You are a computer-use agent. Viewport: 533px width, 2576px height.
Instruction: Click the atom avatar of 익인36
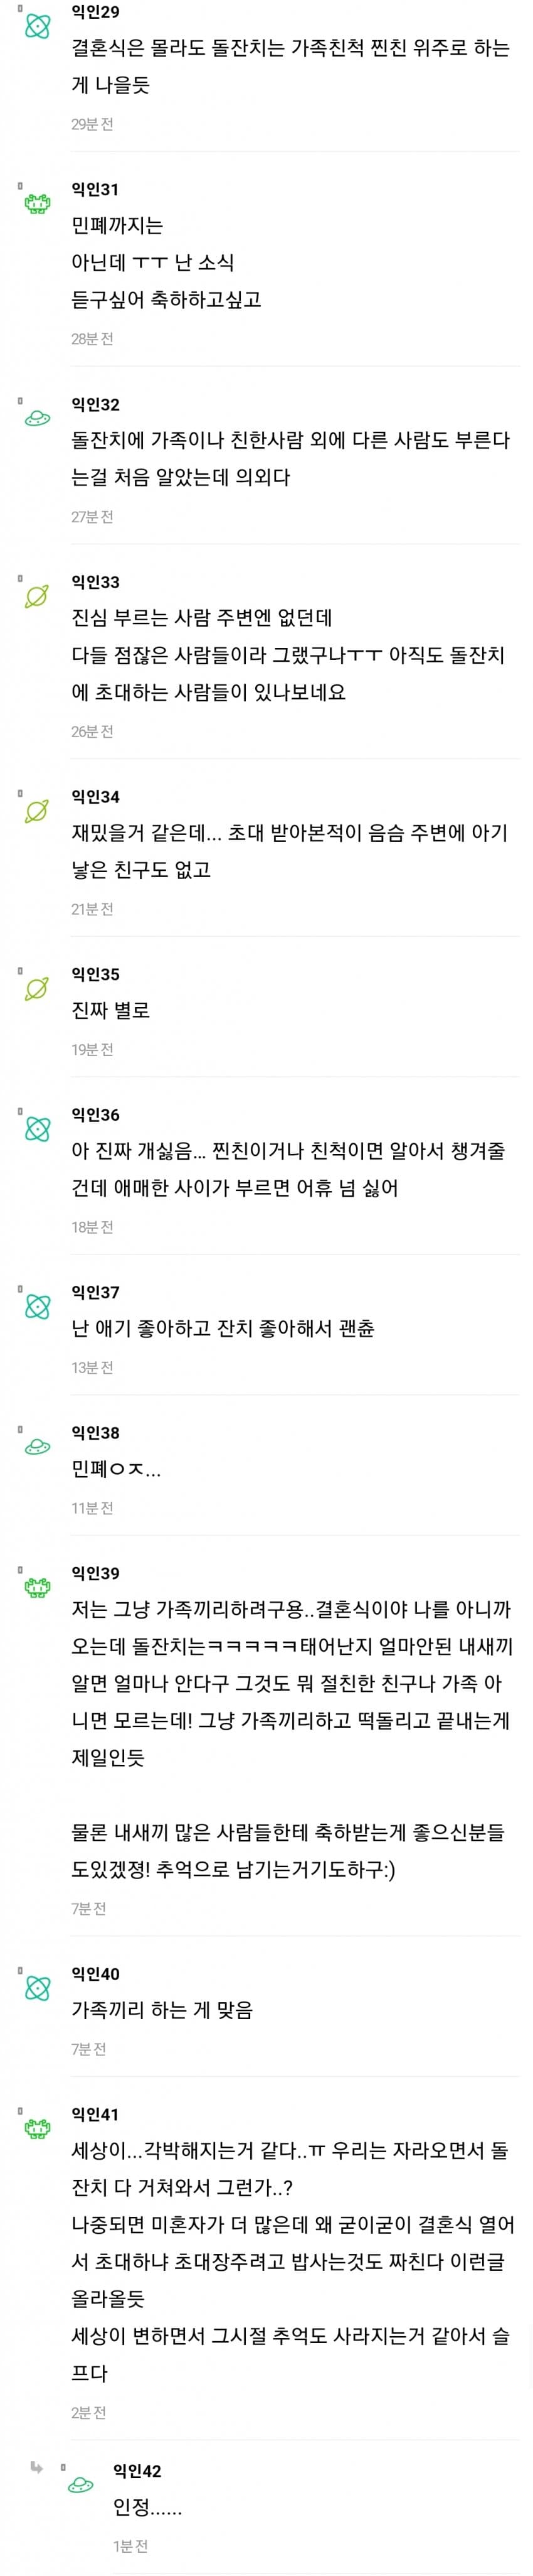[x=37, y=1129]
